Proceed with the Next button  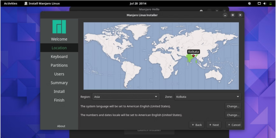214,125
